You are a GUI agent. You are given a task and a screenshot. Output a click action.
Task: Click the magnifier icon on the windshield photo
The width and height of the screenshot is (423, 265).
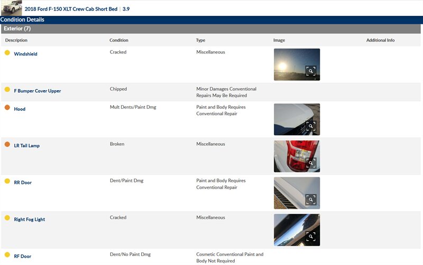tap(311, 71)
